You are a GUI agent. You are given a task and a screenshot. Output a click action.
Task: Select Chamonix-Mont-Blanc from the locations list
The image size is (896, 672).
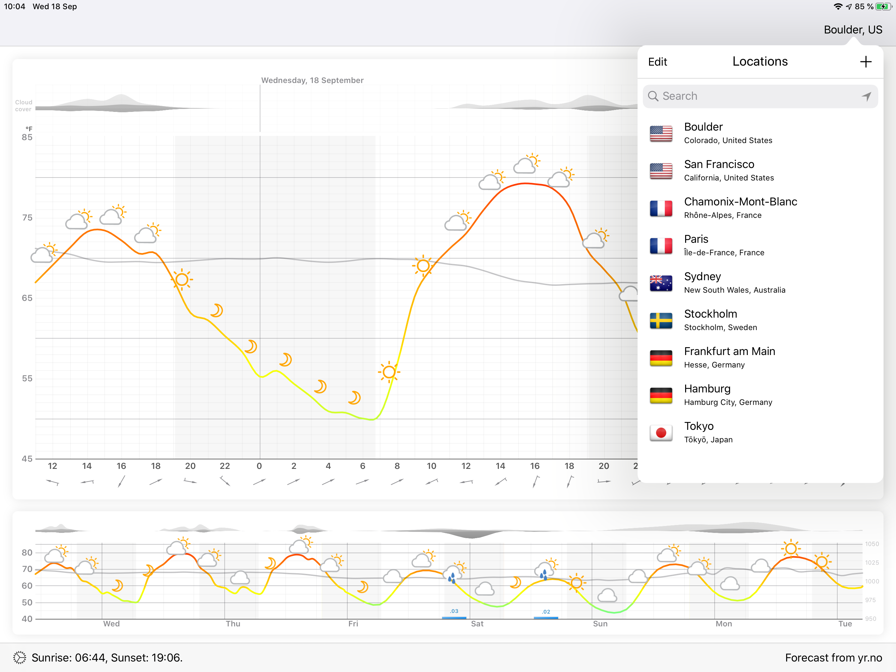(x=740, y=207)
